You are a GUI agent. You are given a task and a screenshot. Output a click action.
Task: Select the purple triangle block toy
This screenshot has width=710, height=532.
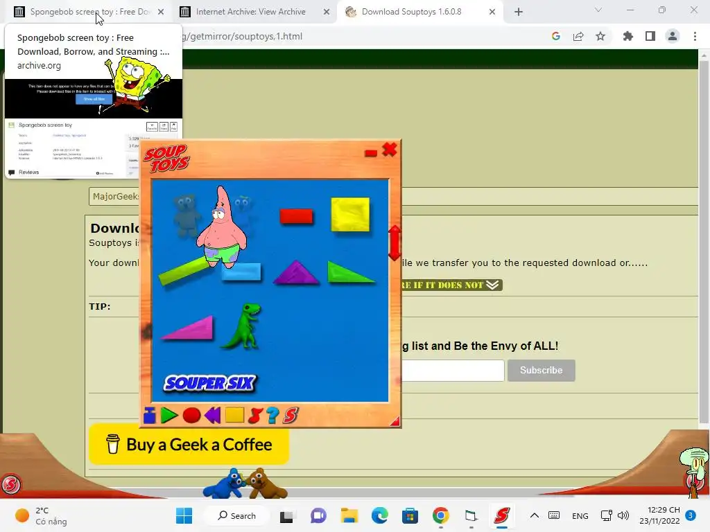coord(296,272)
